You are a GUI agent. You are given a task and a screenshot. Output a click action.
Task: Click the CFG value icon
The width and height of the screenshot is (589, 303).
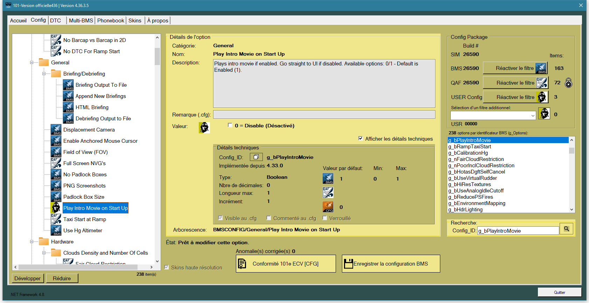pyautogui.click(x=328, y=207)
